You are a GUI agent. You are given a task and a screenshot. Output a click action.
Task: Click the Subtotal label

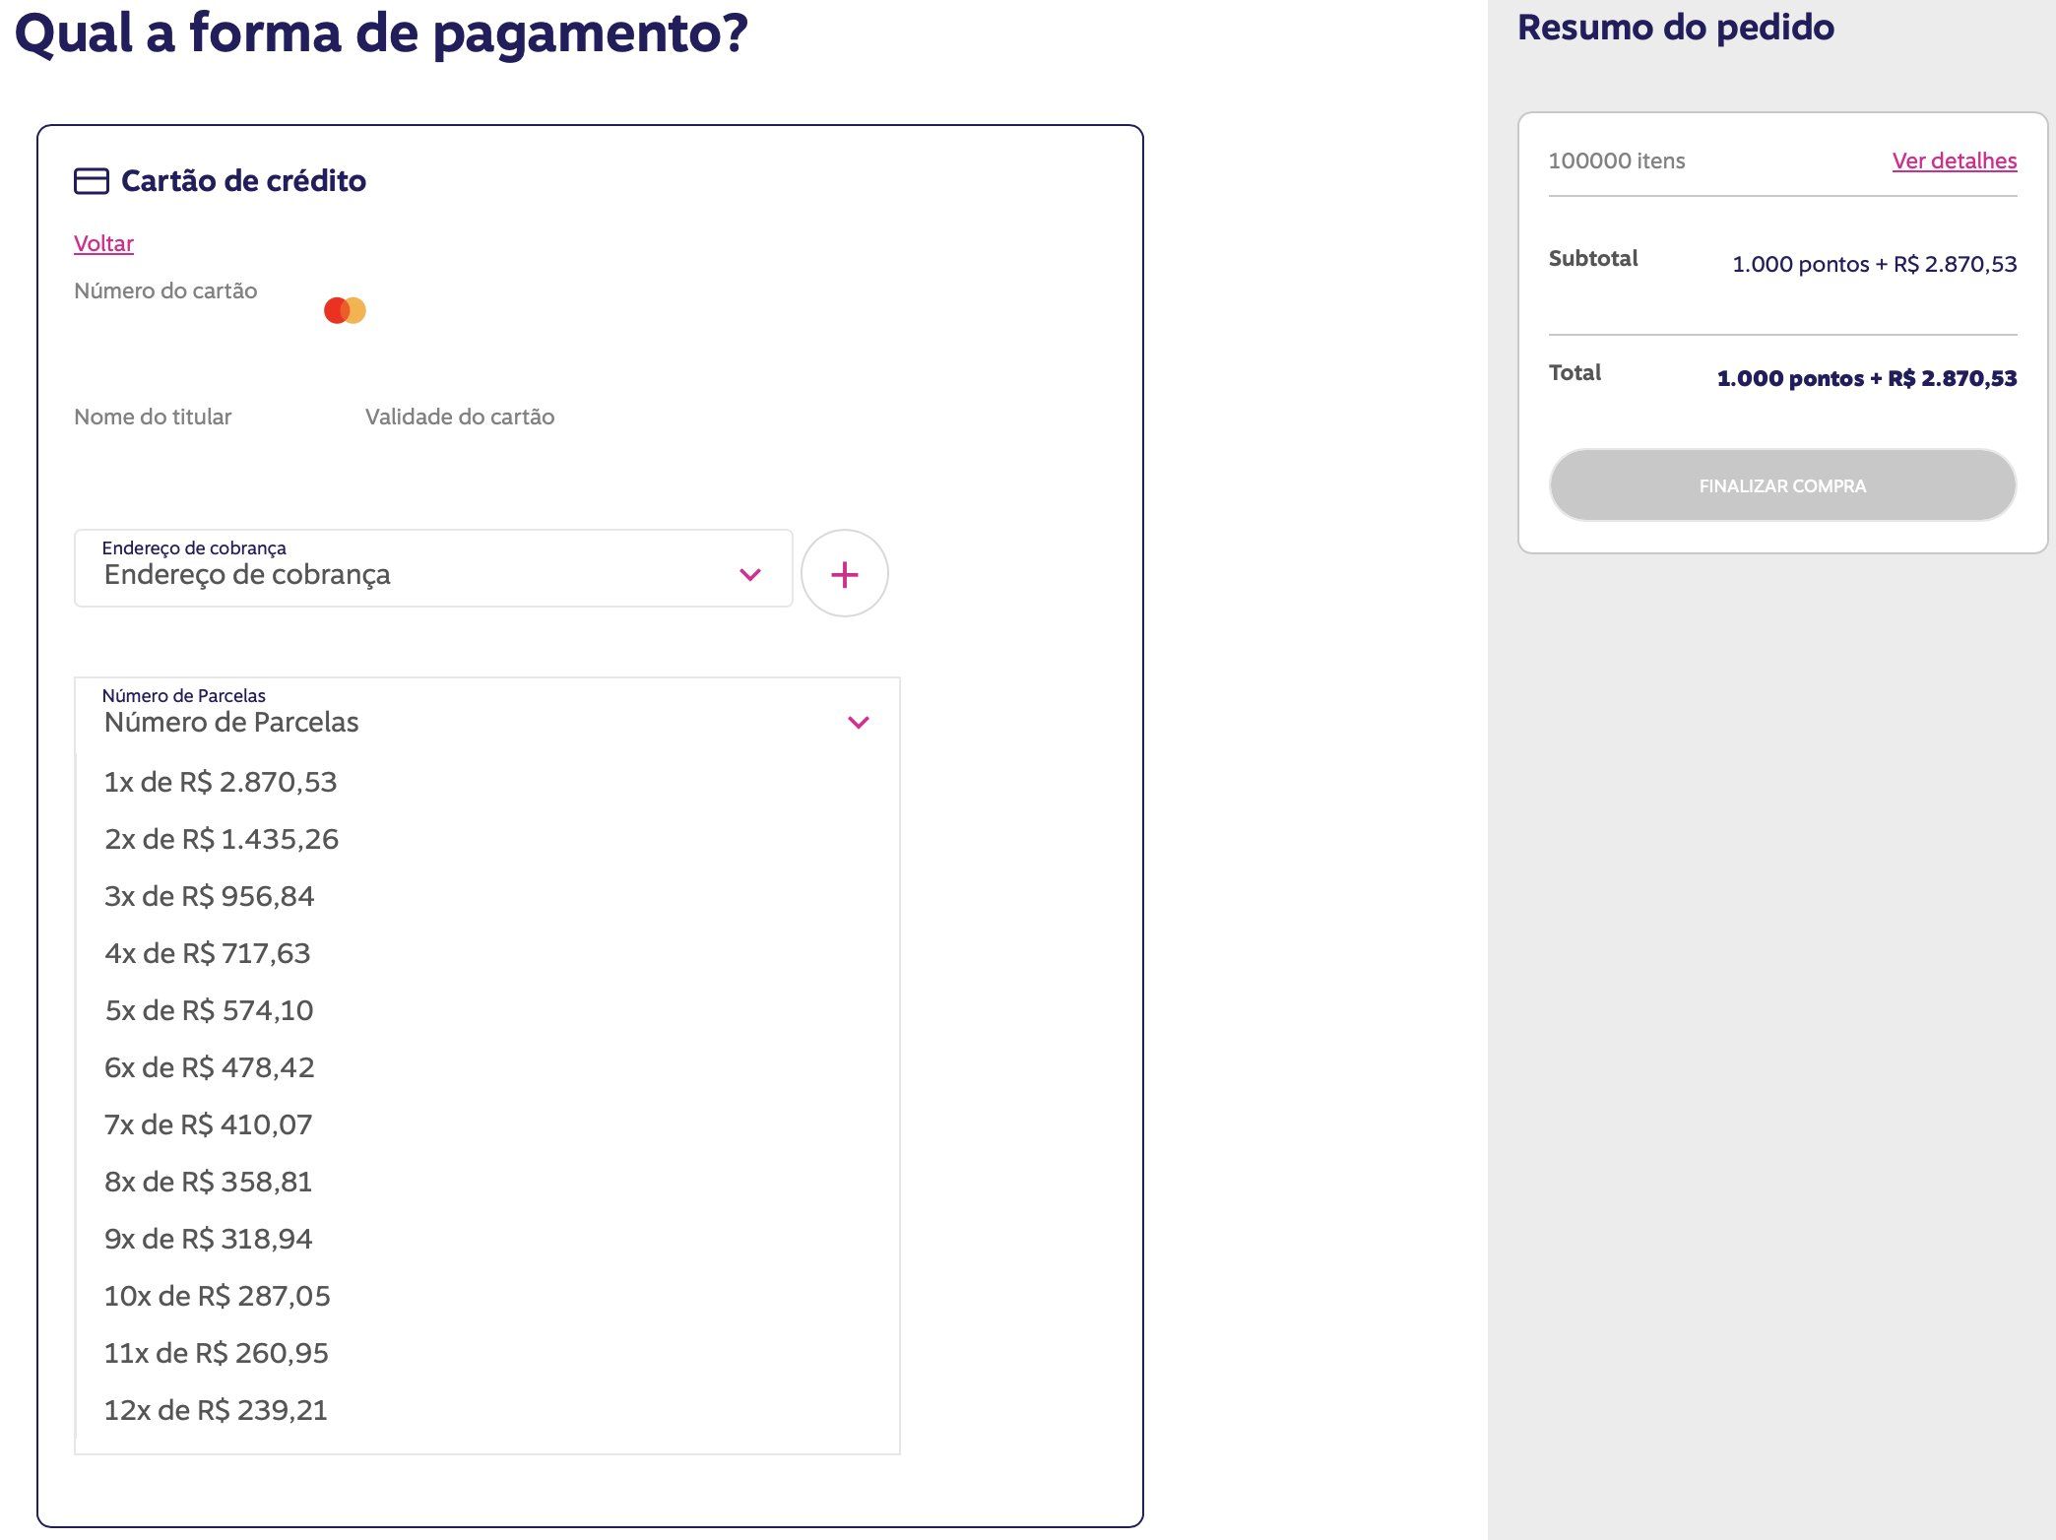click(x=1593, y=258)
